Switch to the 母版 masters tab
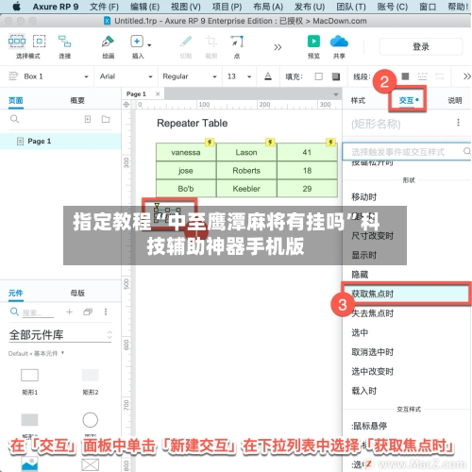 click(77, 294)
